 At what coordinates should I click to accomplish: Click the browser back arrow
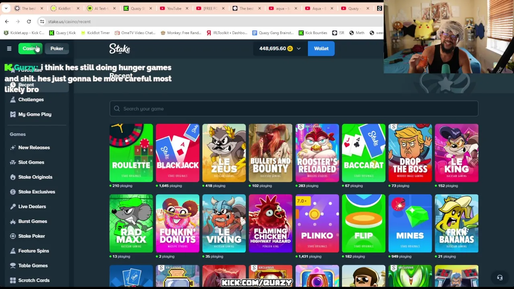tap(7, 21)
